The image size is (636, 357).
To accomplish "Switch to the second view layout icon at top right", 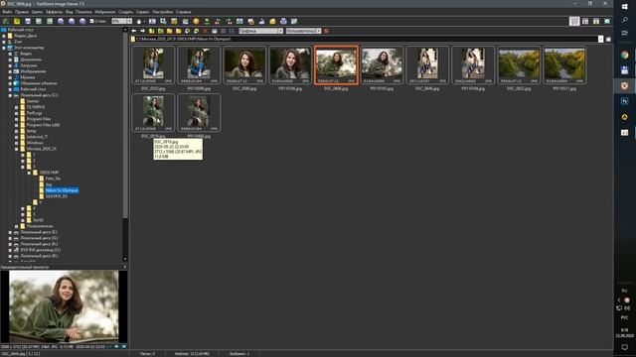I will [x=585, y=21].
